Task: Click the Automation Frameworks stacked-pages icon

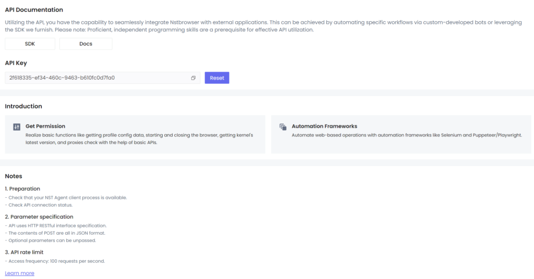Action: click(x=283, y=127)
